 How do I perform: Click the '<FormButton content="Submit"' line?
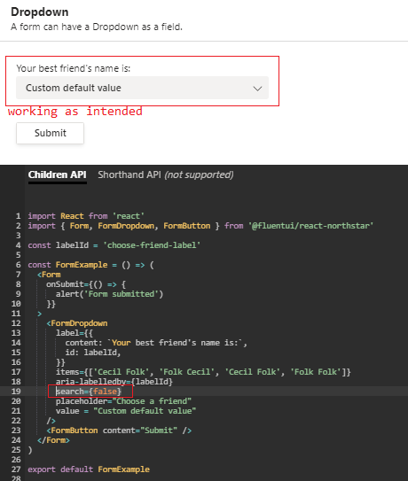[119, 431]
